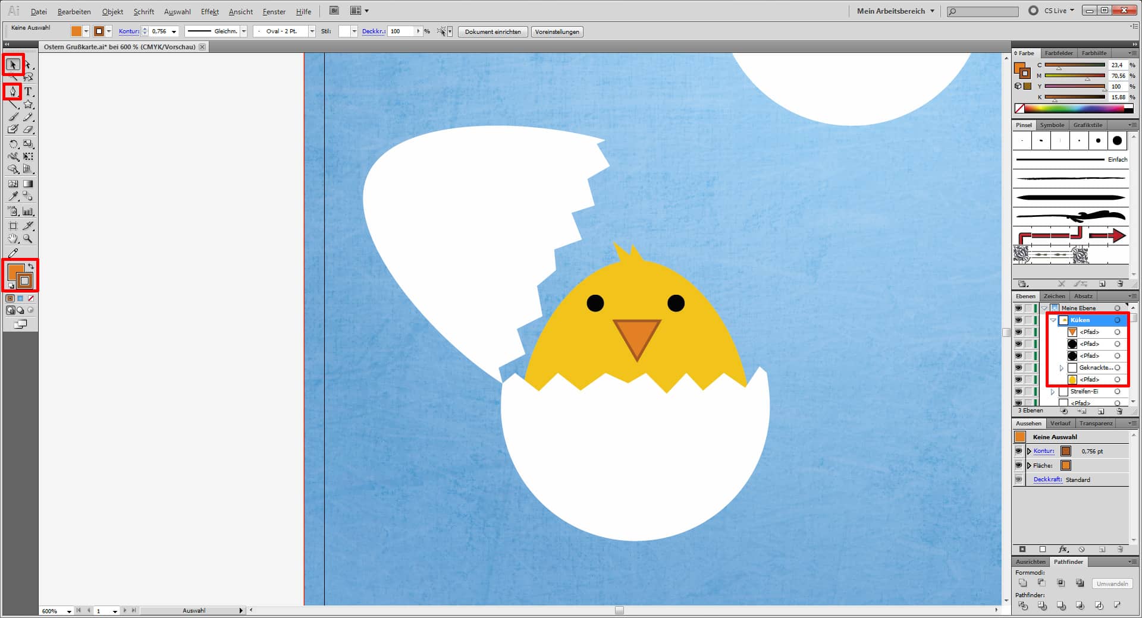Activate the Zoom magnifier tool
The image size is (1142, 618).
pyautogui.click(x=28, y=239)
